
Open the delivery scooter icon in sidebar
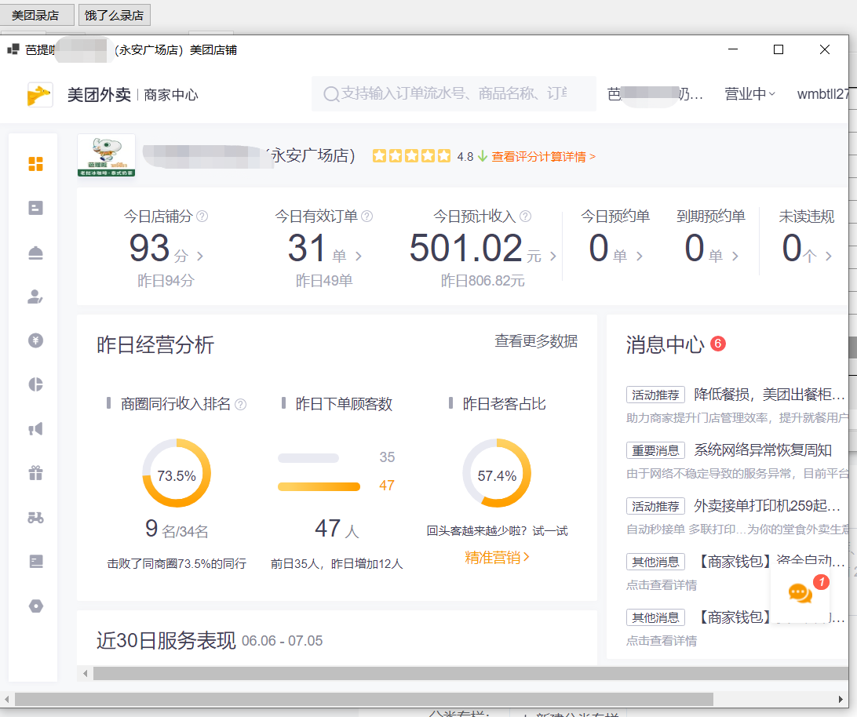click(x=35, y=517)
